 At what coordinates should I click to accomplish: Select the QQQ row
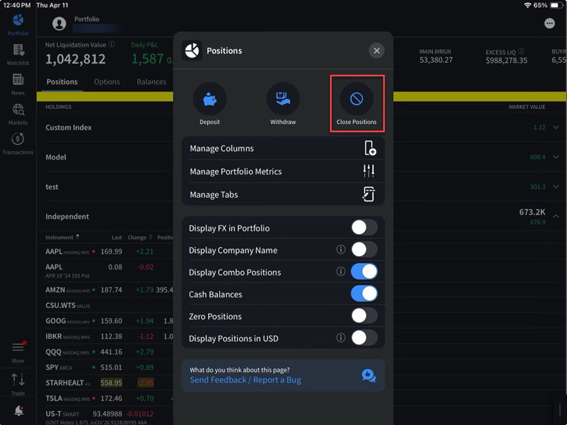pyautogui.click(x=105, y=352)
